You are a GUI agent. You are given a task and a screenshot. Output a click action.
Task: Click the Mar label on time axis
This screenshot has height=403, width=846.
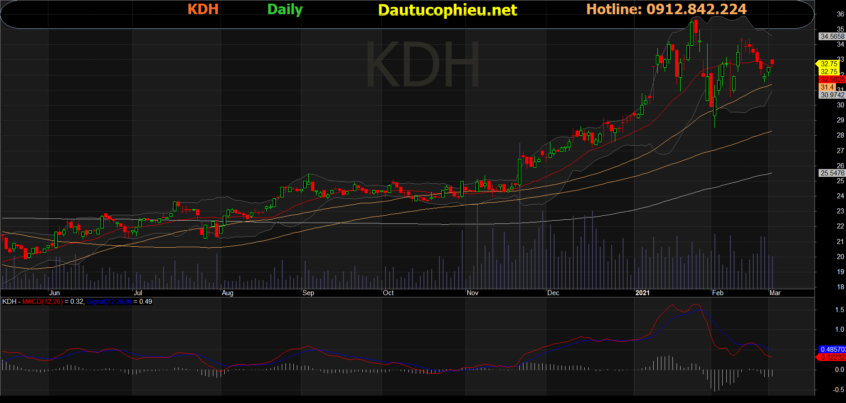775,293
